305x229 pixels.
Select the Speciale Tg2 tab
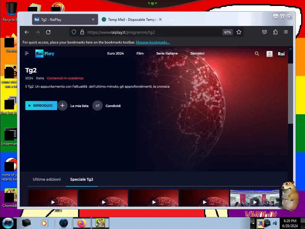[82, 179]
